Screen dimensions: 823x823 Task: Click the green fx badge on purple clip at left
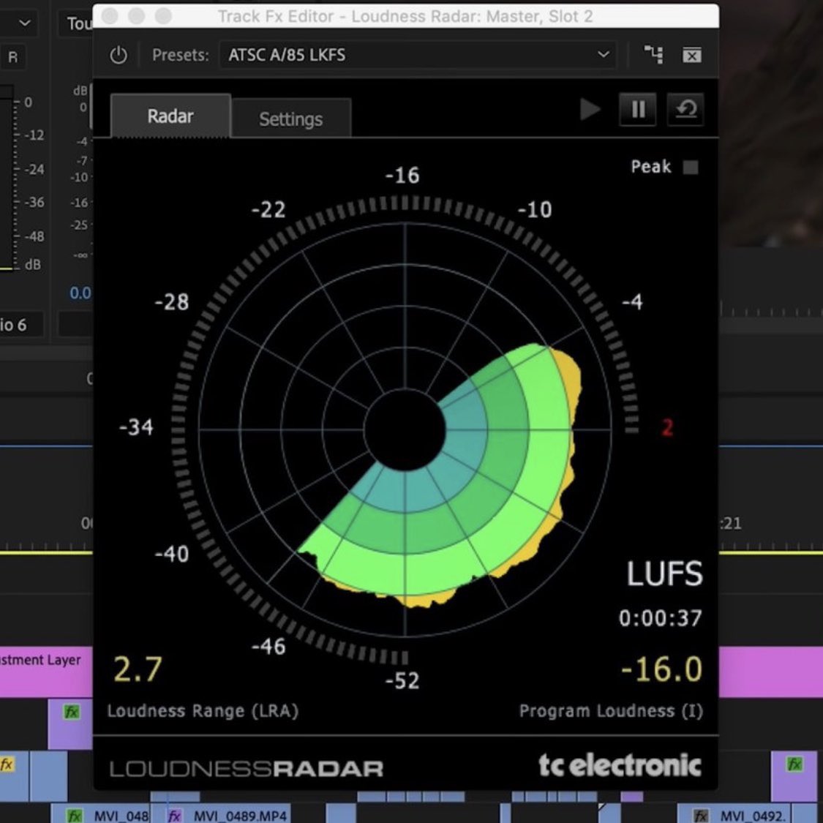72,712
